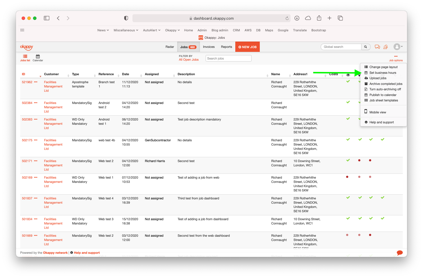Open the chat messages icon in header
Screen dimensions: 423x278
tap(377, 47)
